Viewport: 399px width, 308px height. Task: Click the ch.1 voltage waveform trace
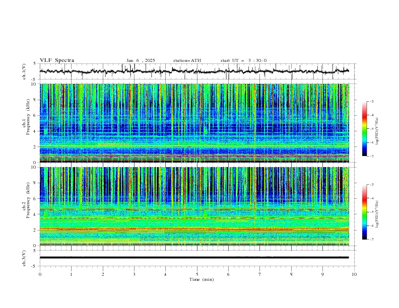coord(194,71)
